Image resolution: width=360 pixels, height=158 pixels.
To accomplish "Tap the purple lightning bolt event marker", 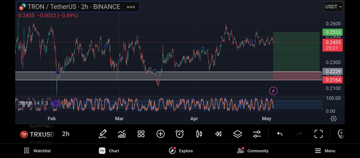I will pyautogui.click(x=273, y=91).
